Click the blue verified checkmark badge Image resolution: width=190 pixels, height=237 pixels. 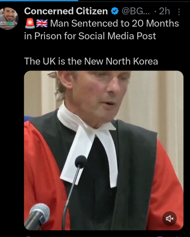pos(115,11)
